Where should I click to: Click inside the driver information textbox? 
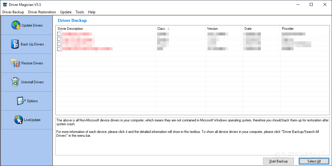(192, 136)
